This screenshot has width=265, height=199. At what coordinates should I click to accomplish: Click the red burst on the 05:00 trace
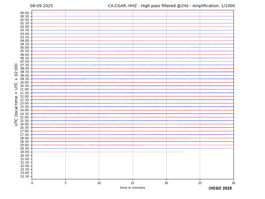tap(195, 48)
